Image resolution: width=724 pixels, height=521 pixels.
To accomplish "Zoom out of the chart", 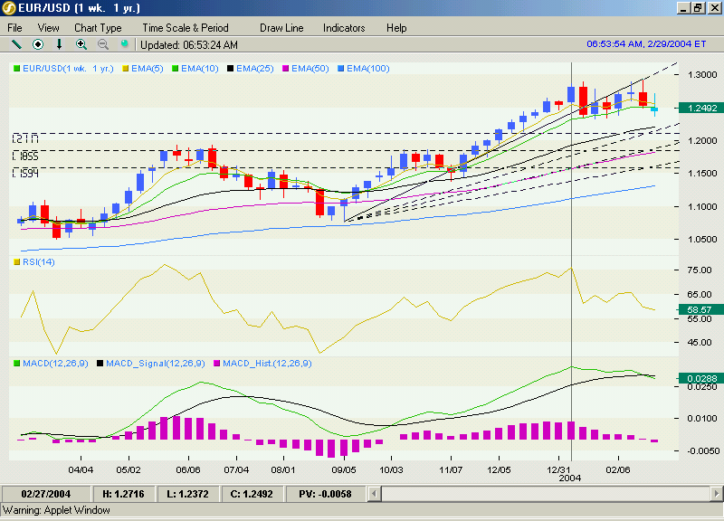I will click(x=103, y=44).
